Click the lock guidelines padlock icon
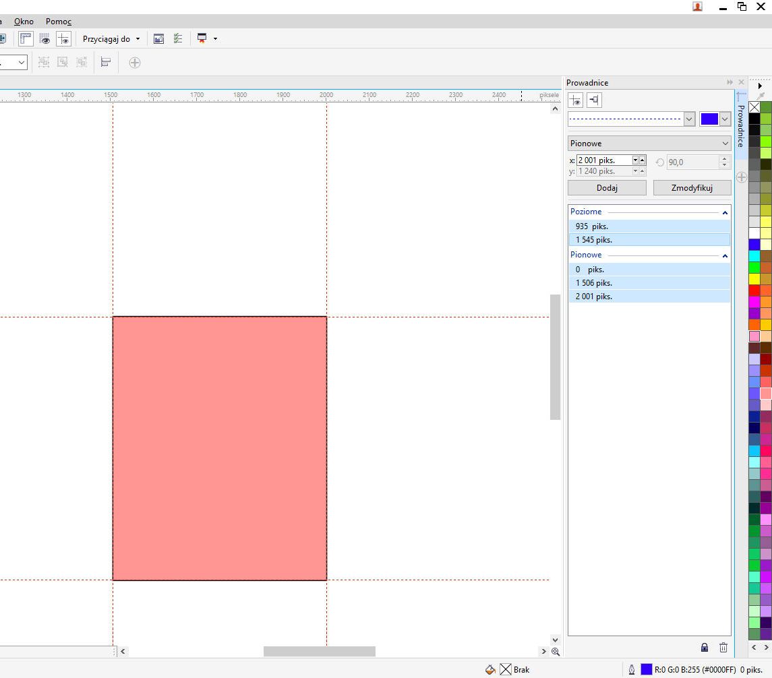772x678 pixels. pos(705,648)
